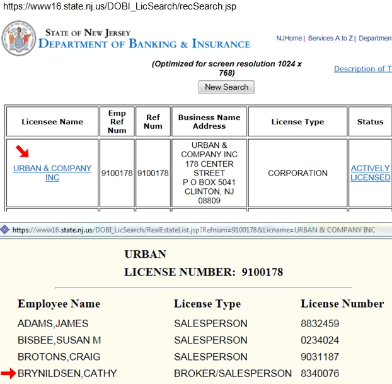Screen dimensions: 392x384
Task: Click the Employee Name column heading
Action: click(59, 304)
